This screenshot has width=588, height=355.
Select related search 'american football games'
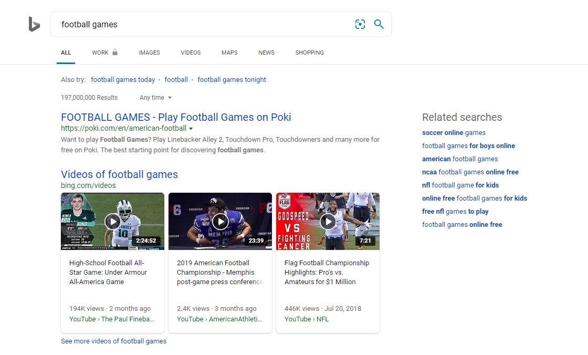(x=460, y=159)
